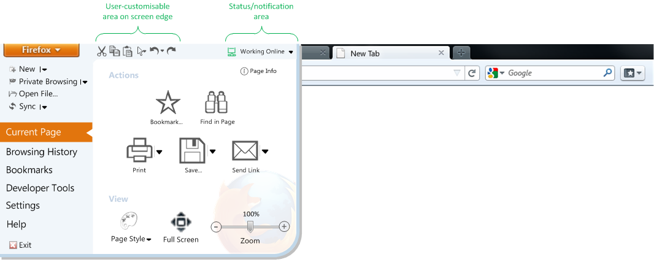The width and height of the screenshot is (654, 273).
Task: Open the Developer Tools section
Action: 40,188
